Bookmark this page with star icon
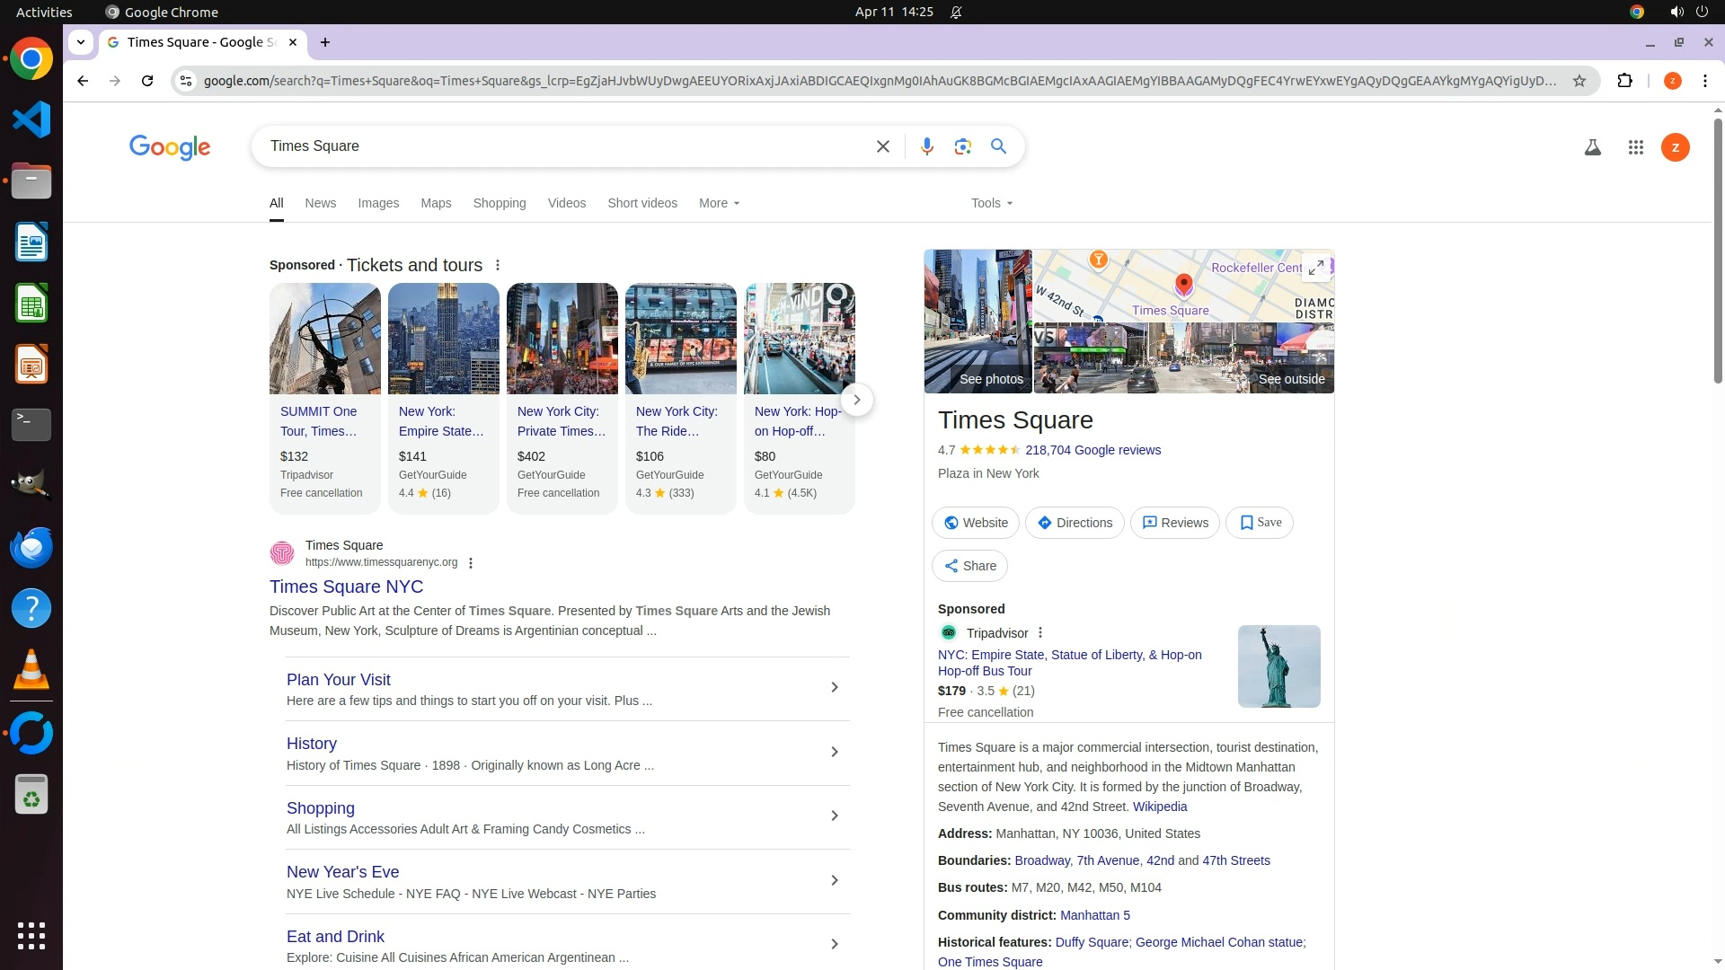 tap(1579, 81)
